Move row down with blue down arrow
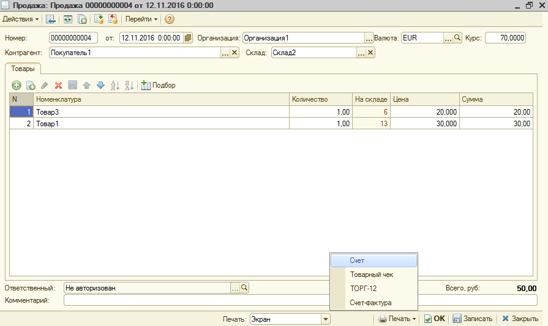Image resolution: width=548 pixels, height=326 pixels. click(x=100, y=85)
